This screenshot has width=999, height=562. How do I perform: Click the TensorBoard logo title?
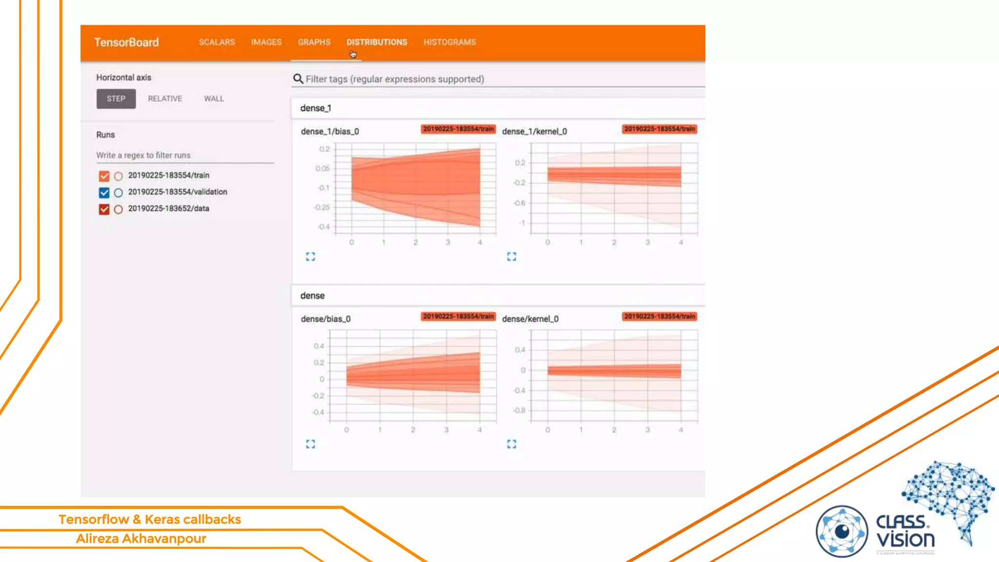click(x=126, y=42)
